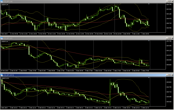Click the USDJPY,M15 window chart icon
Viewport: 174px width, 110px height.
(x=1, y=75)
